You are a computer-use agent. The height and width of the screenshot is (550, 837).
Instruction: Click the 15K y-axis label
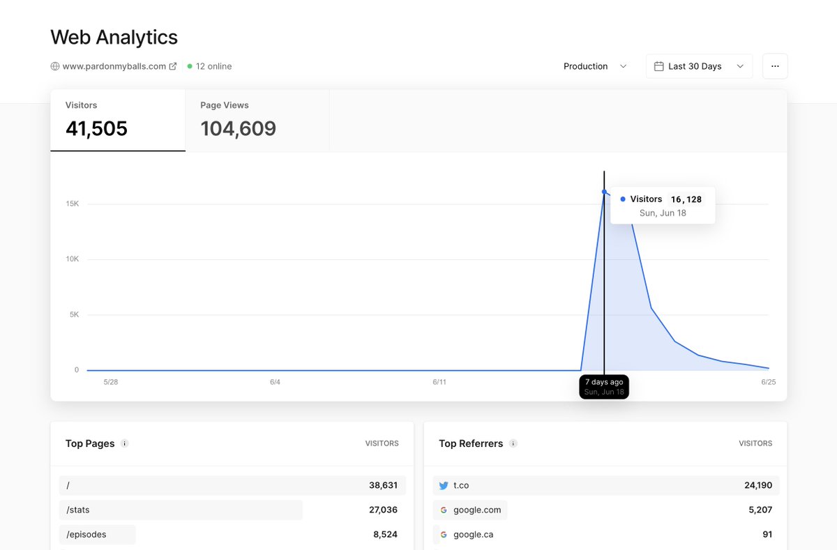(x=73, y=204)
